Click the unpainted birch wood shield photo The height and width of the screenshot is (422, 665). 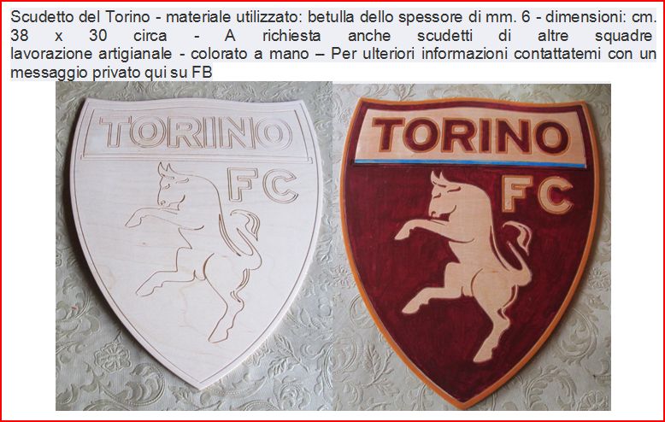pyautogui.click(x=196, y=243)
